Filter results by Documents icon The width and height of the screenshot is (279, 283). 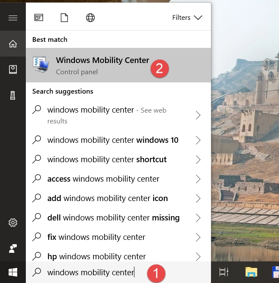point(64,18)
